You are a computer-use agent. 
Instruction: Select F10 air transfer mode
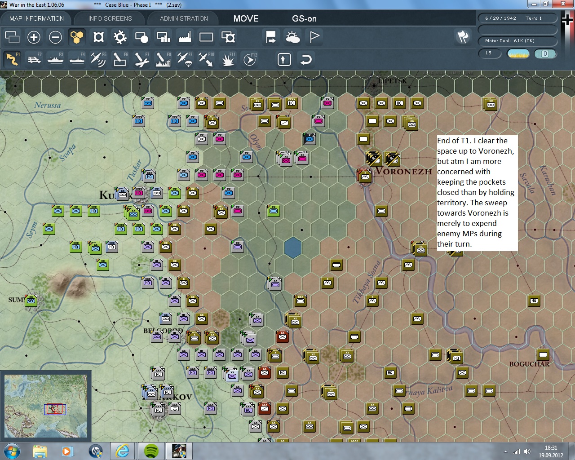(206, 59)
